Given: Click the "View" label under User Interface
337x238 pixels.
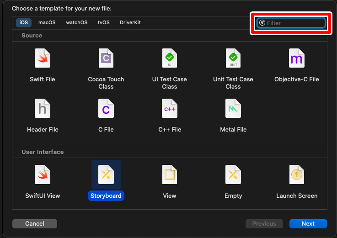Looking at the screenshot, I should [170, 196].
